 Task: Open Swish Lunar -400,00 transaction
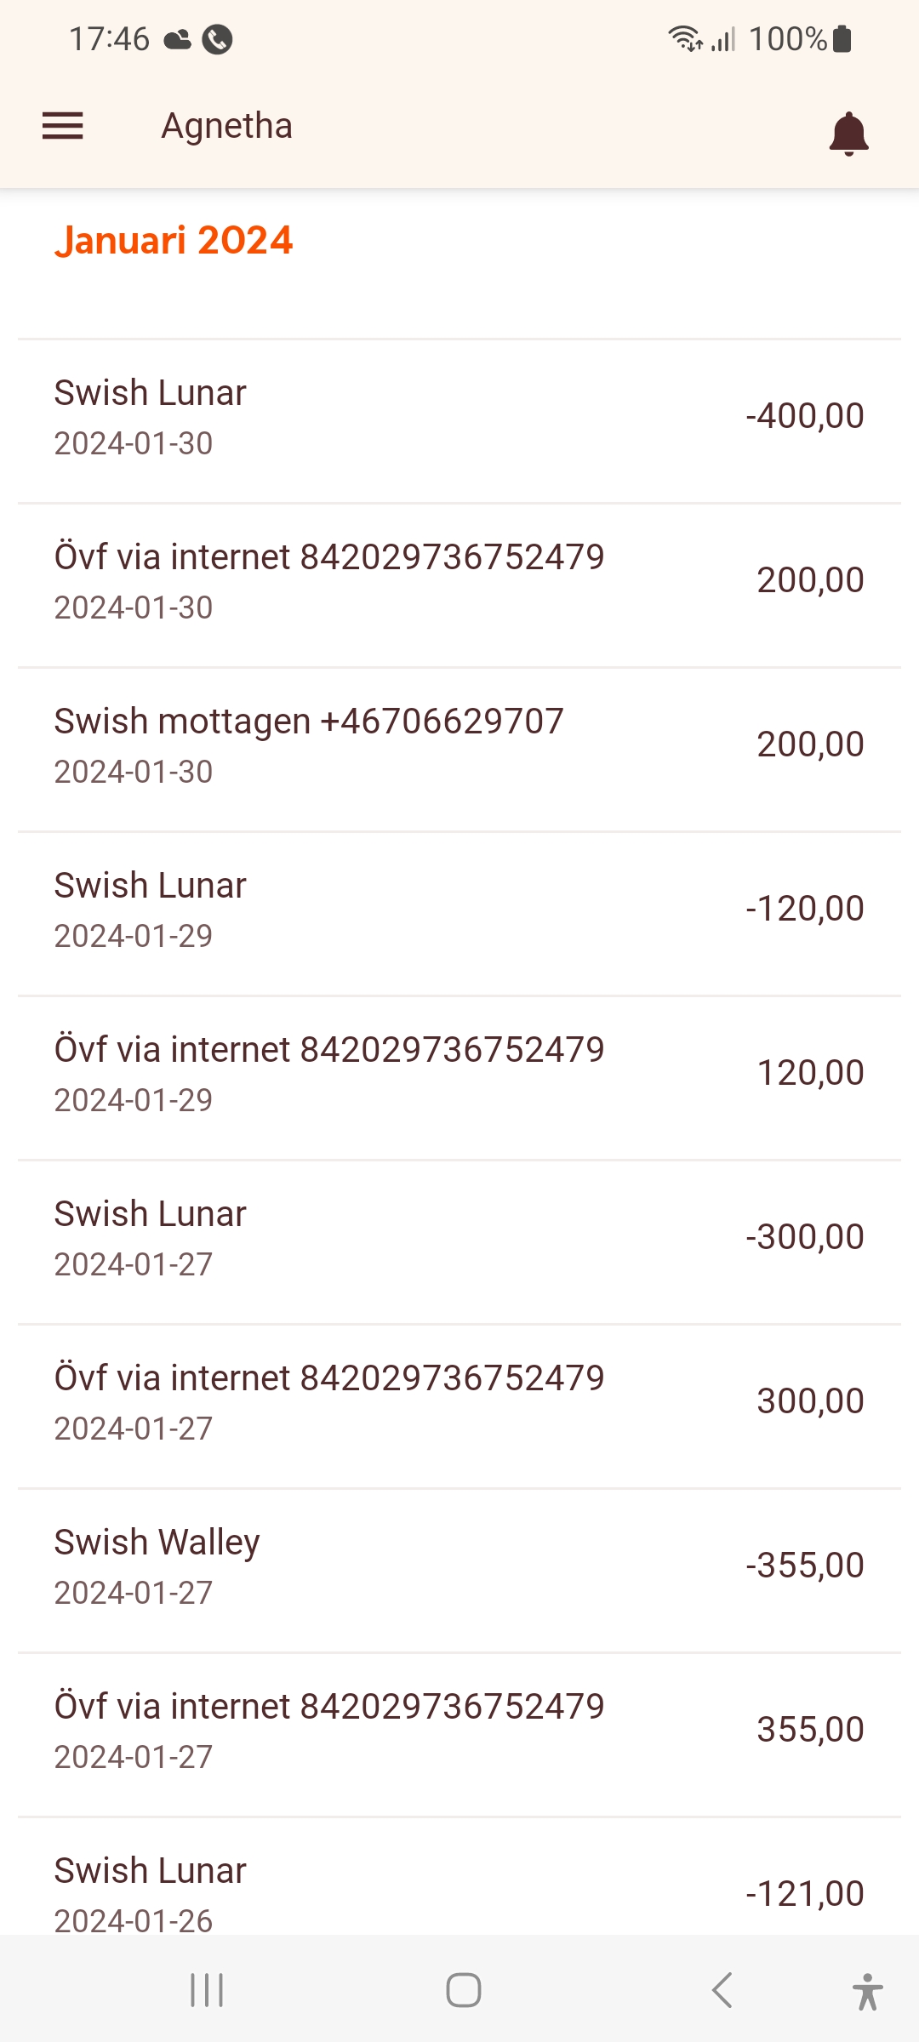pyautogui.click(x=459, y=417)
